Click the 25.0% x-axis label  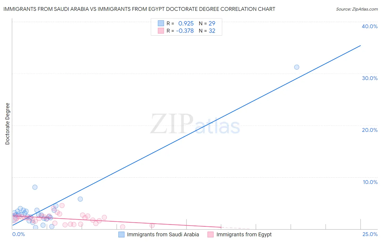coord(370,234)
